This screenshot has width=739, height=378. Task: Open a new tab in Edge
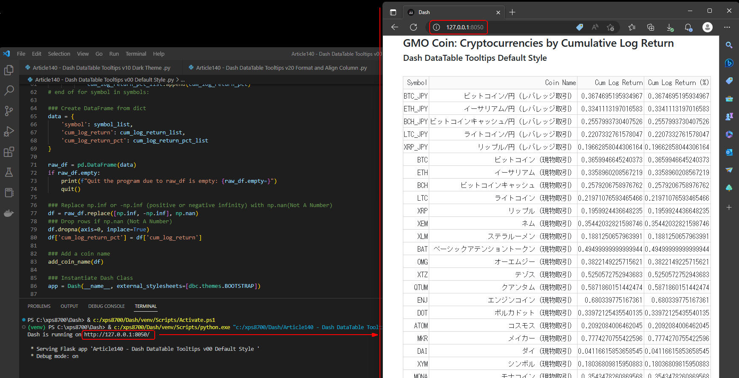pos(512,12)
